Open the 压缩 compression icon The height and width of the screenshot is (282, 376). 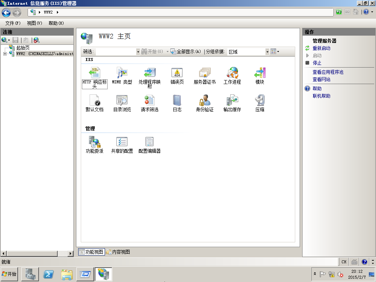(x=260, y=103)
